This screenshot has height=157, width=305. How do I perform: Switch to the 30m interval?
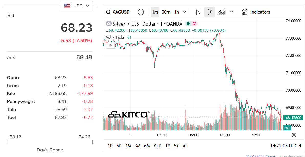pyautogui.click(x=166, y=12)
